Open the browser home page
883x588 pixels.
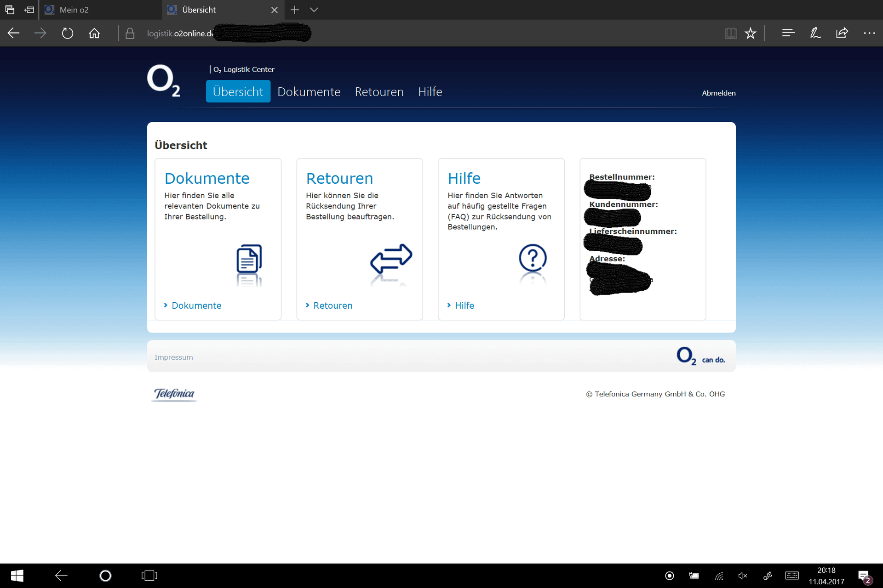click(94, 33)
